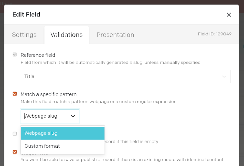Tick the unchecked checkbox beside the dropdown list
244x166 pixels.
pos(15,134)
